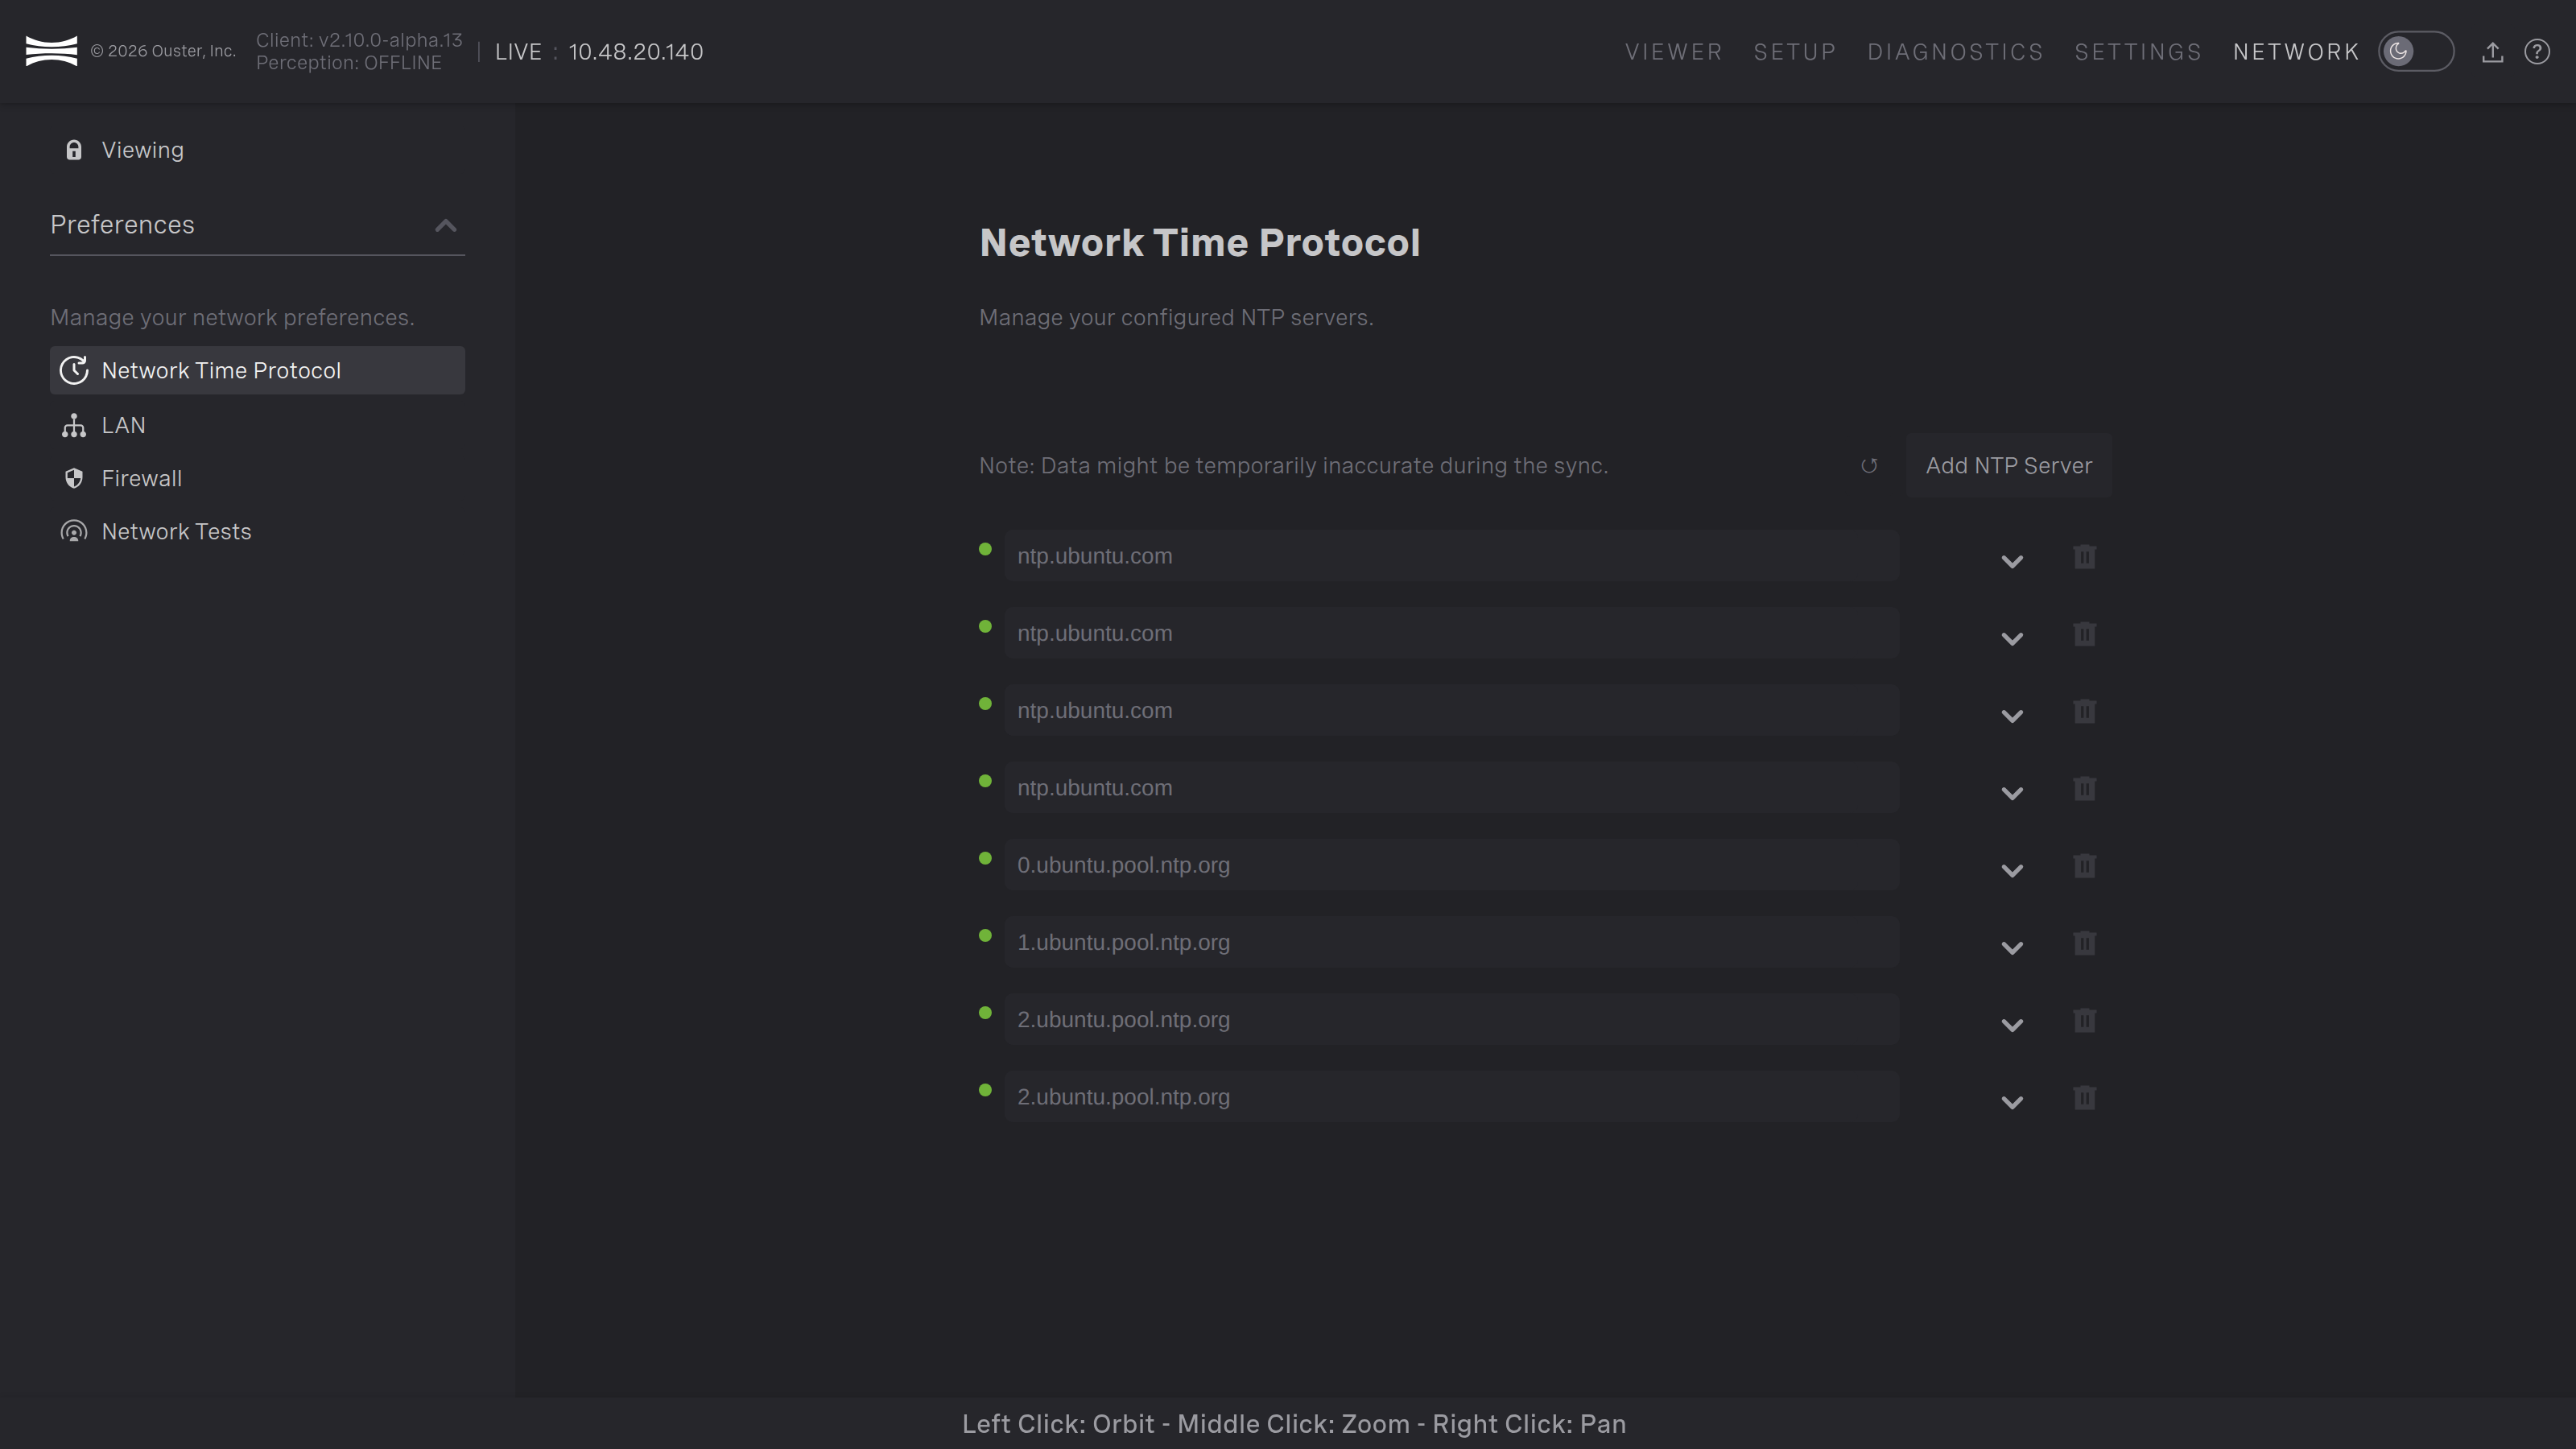The image size is (2576, 1449).
Task: Delete the bottom 2.ubuntu.pool.ntp.org server
Action: pyautogui.click(x=2084, y=1098)
